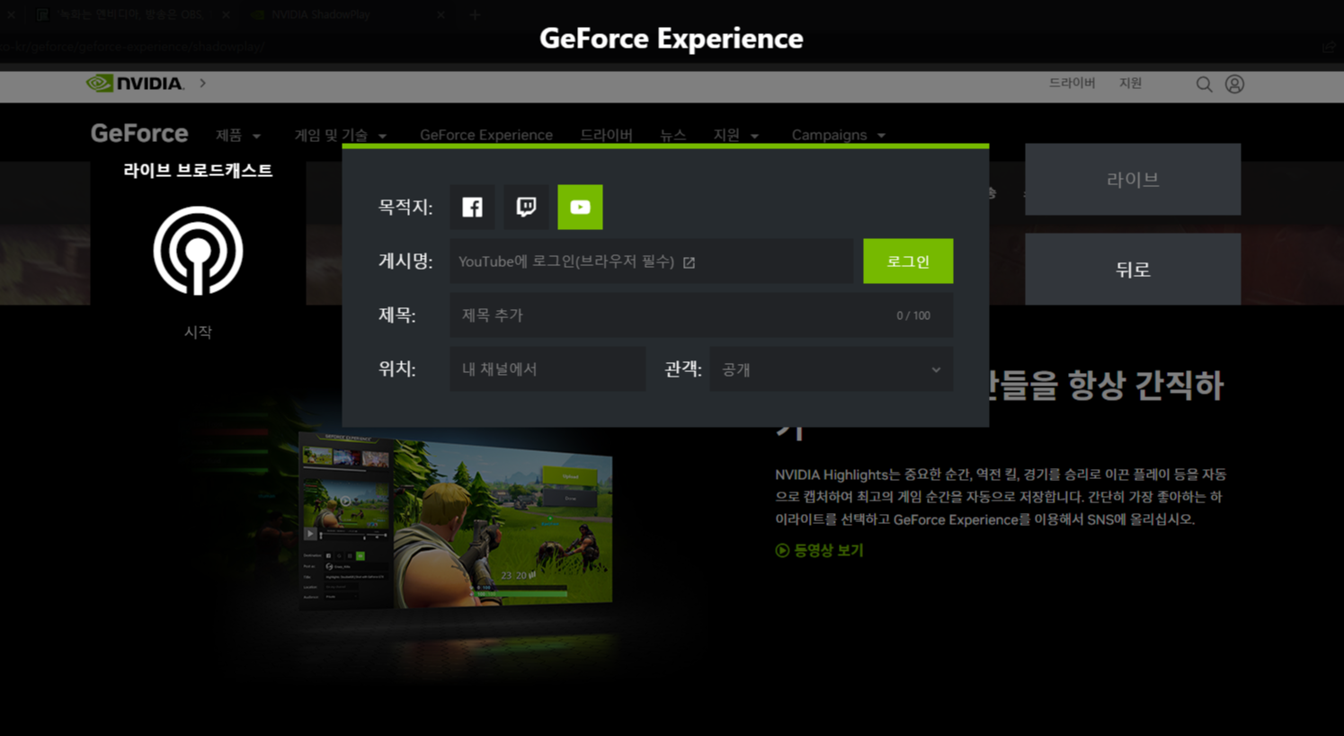Screen dimensions: 1344x736
Task: Click 지원 link in top NVIDIA header
Action: tap(1130, 83)
